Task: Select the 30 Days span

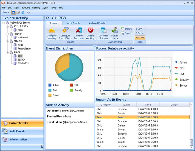Action: pos(140,38)
